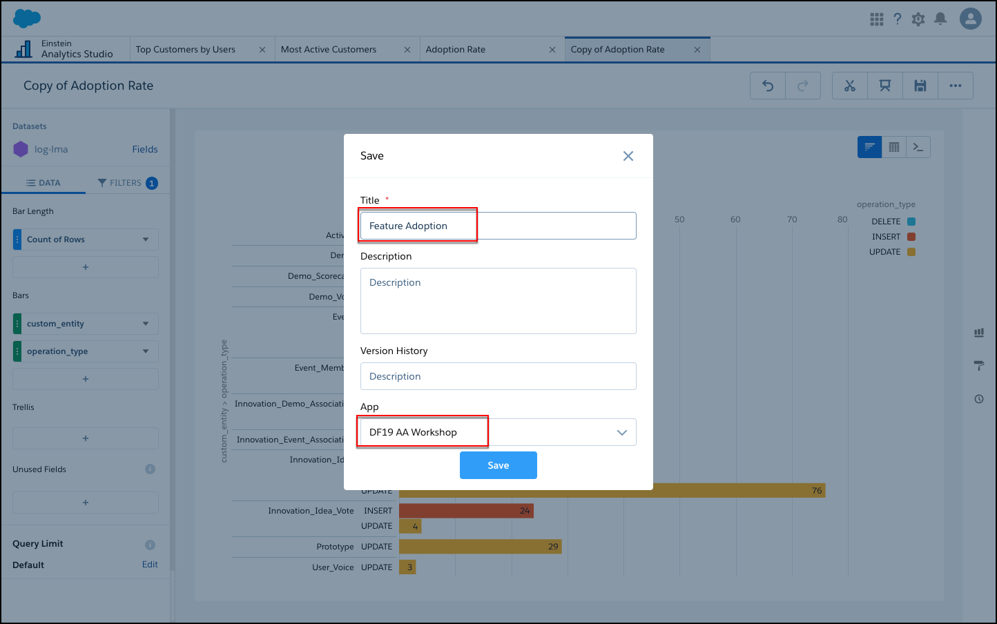Close the Copy of Adoption Rate tab
The image size is (997, 624).
pyautogui.click(x=697, y=50)
